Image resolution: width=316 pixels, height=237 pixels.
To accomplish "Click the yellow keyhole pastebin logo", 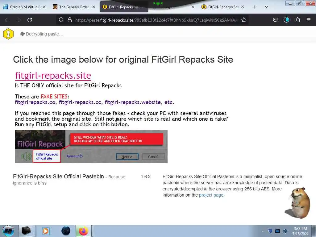I will [x=8, y=34].
